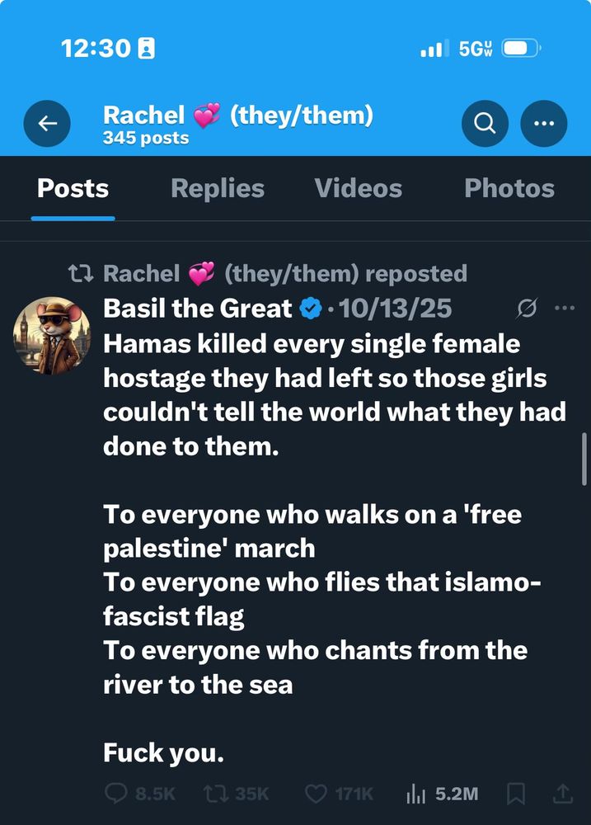This screenshot has height=825, width=591.
Task: Open the Basil the Great profile name
Action: 198,309
